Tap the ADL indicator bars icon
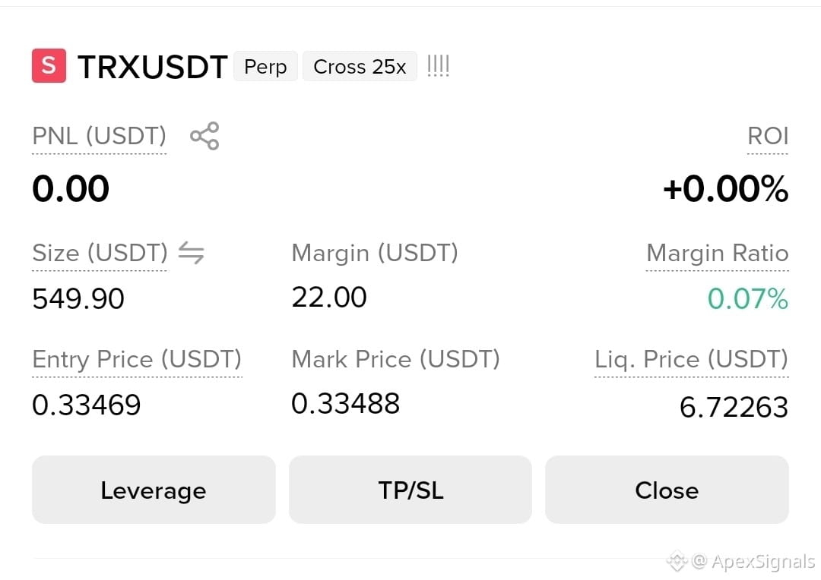Screen dimensions: 821x580 click(x=439, y=66)
